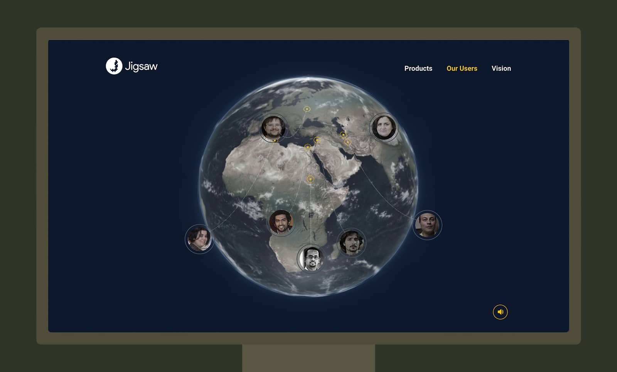Select the upper yellow marker near the Caspian Sea
617x372 pixels.
(343, 135)
